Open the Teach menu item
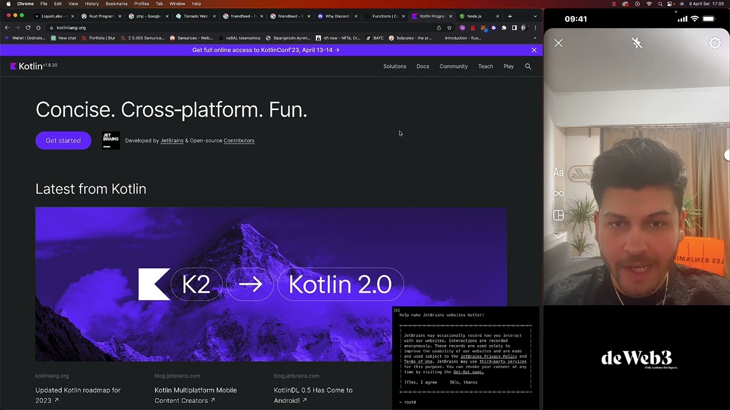Image resolution: width=730 pixels, height=410 pixels. 485,67
